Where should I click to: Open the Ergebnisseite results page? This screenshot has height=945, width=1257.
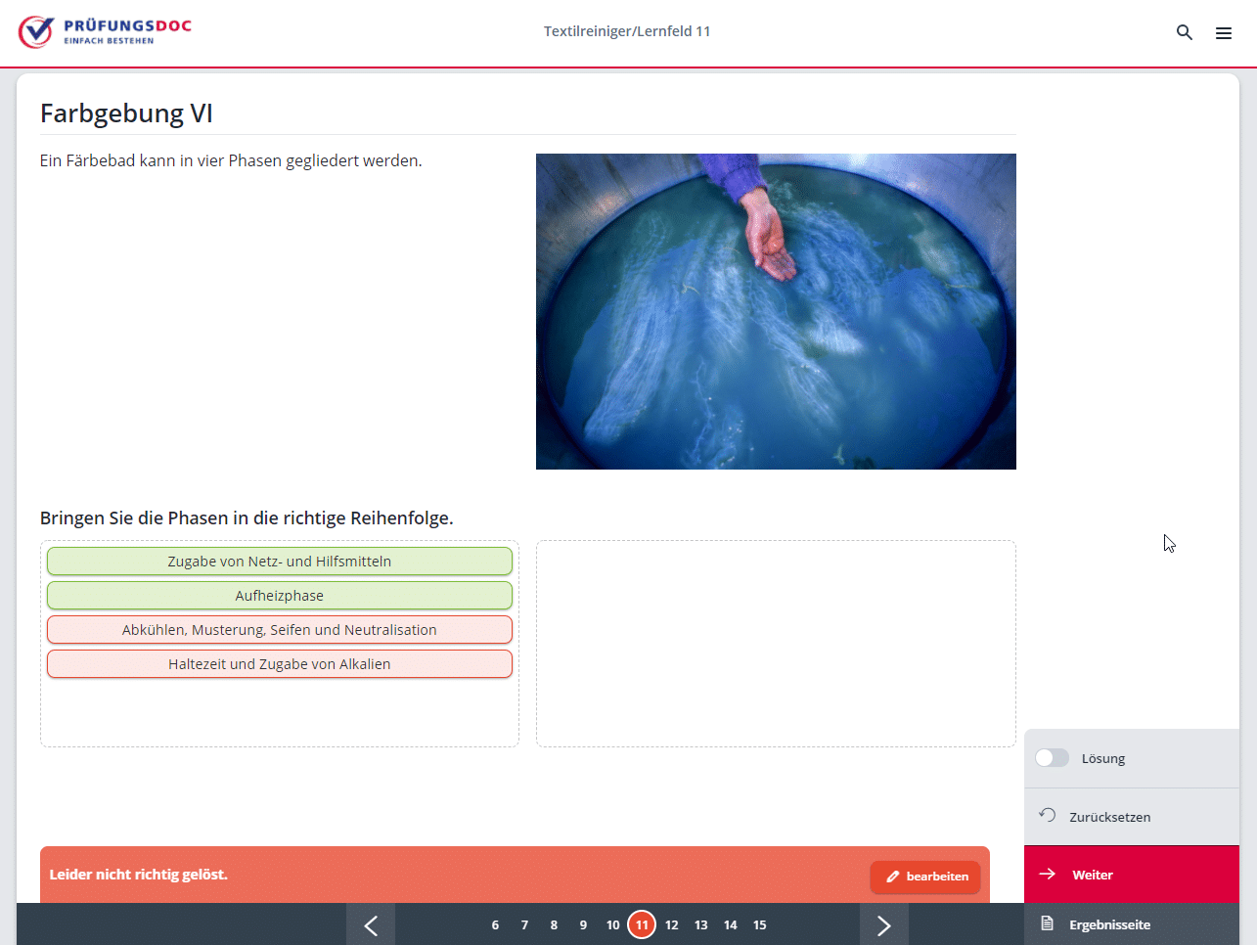(1108, 924)
